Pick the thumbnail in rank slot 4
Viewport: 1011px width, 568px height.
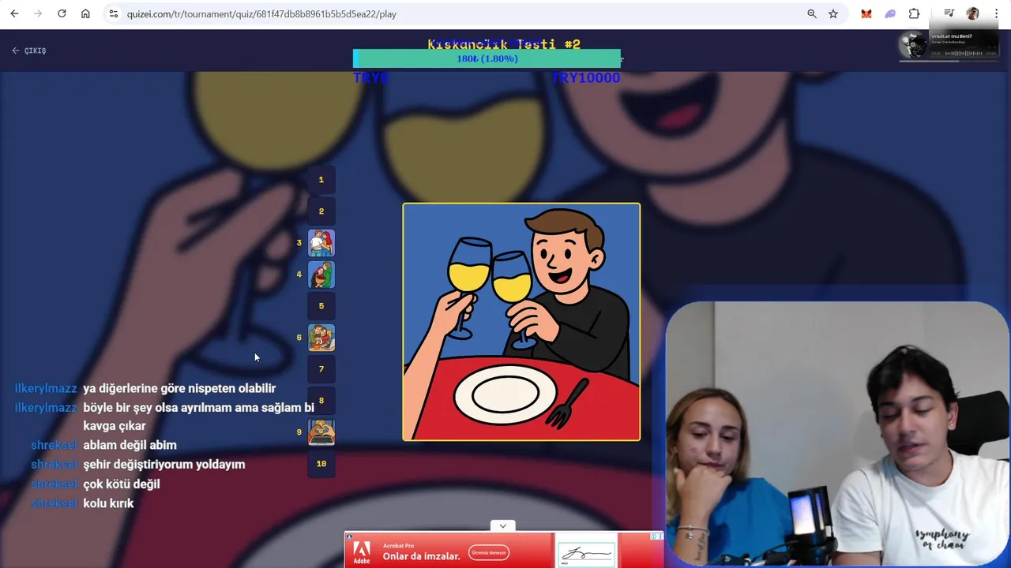pyautogui.click(x=321, y=275)
